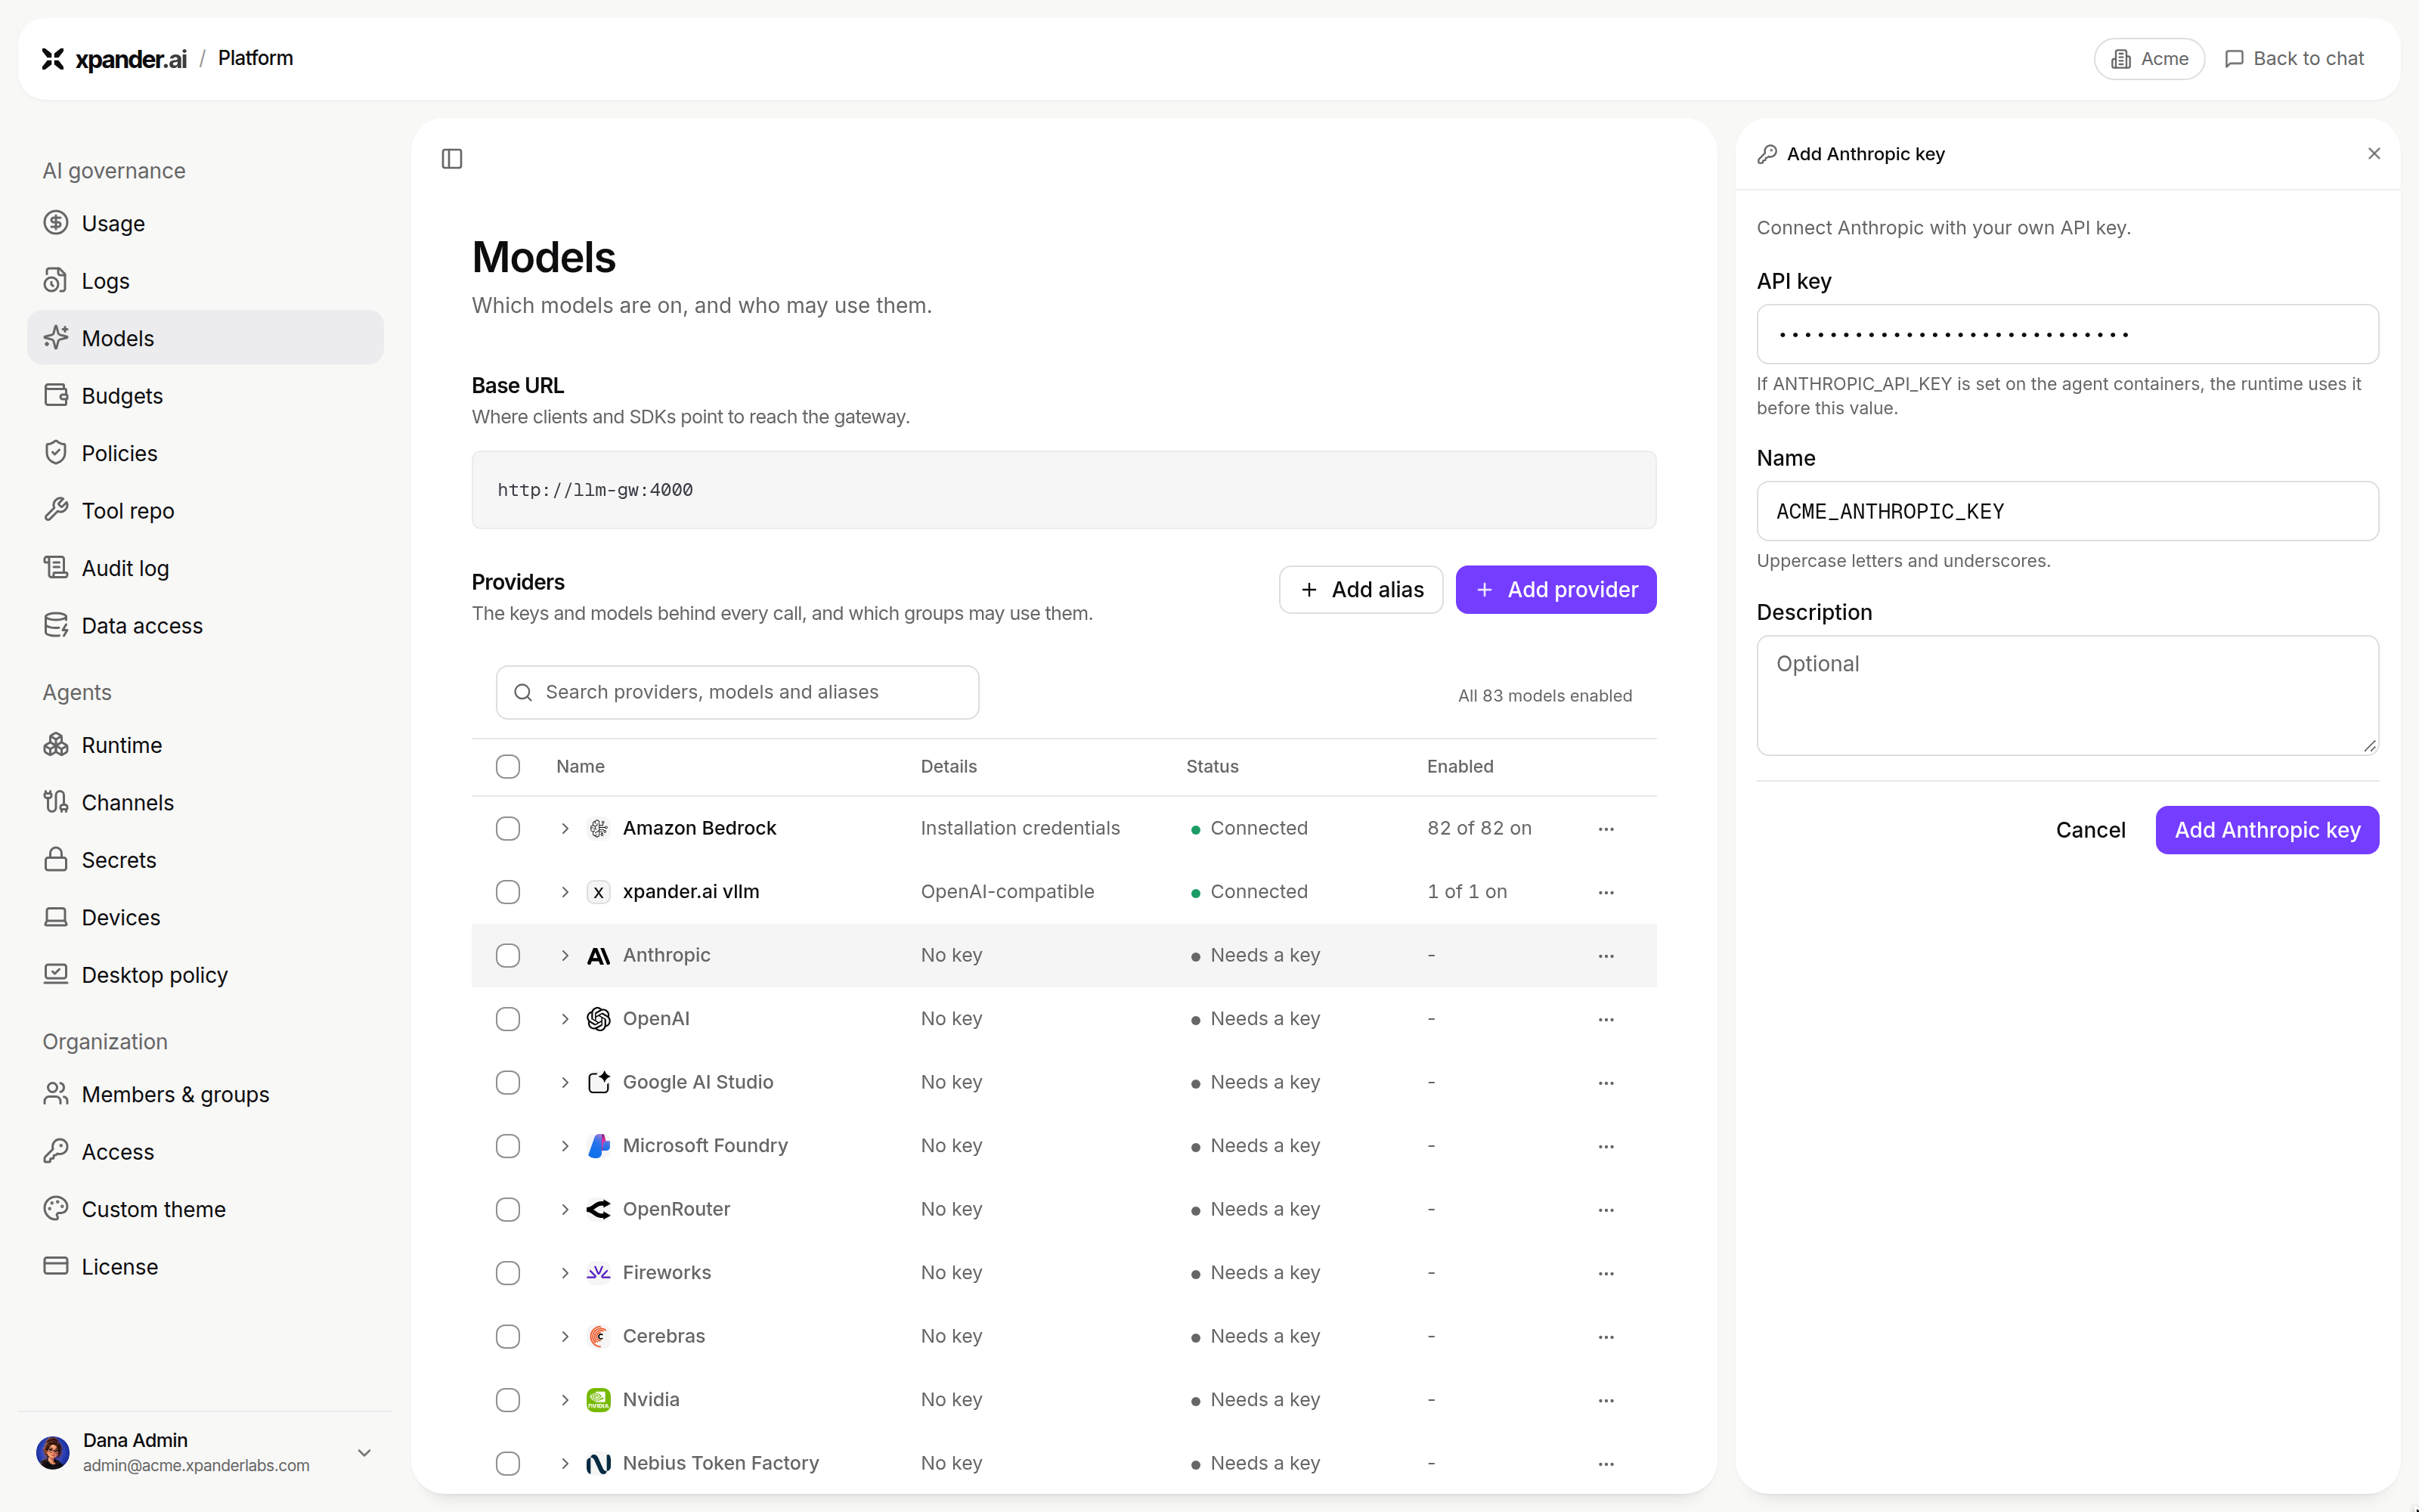
Task: Open the Data access icon
Action: click(56, 625)
